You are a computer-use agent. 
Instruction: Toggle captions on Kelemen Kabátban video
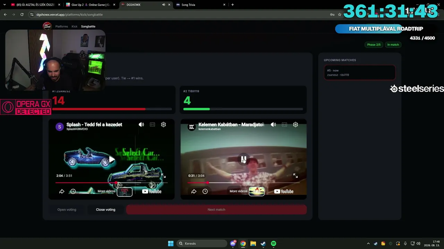click(284, 124)
